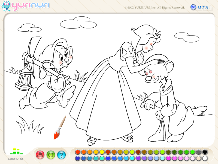
Task: Click the 나가기 exit link
Action: 203,7
